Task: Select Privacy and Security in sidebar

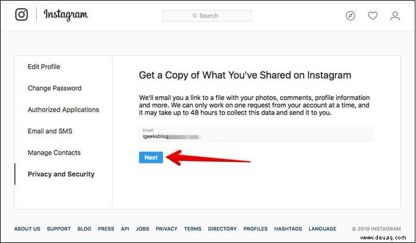Action: (x=61, y=174)
